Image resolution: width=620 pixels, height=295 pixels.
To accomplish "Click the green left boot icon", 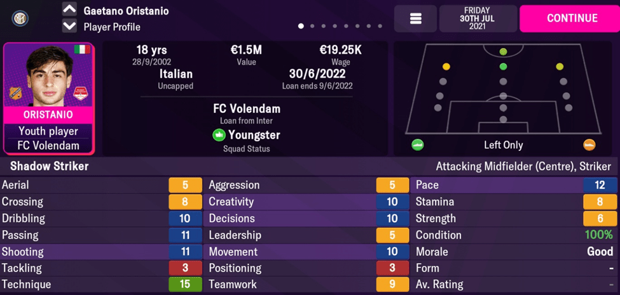I will click(418, 145).
